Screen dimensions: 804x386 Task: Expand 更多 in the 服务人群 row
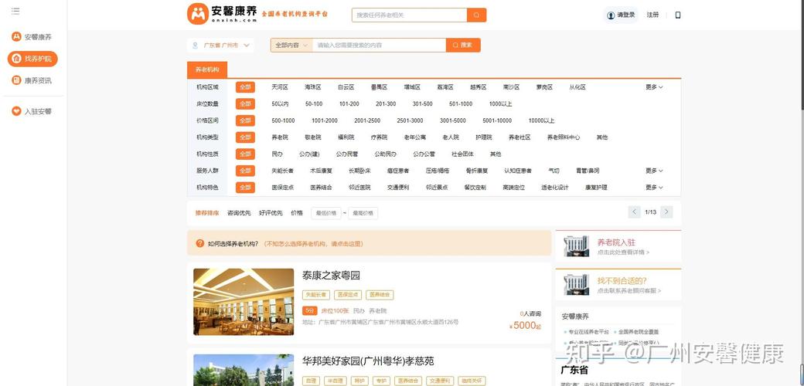click(x=654, y=171)
